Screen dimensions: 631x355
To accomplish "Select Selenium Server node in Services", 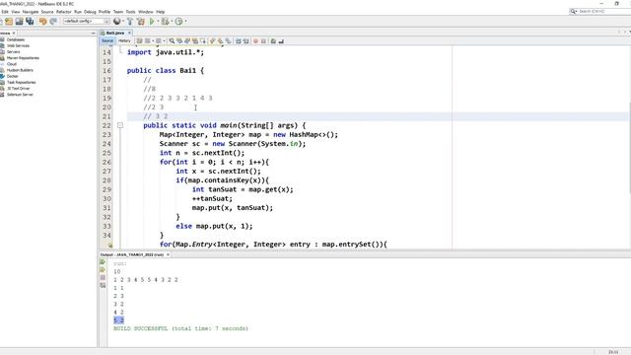I will 20,95.
